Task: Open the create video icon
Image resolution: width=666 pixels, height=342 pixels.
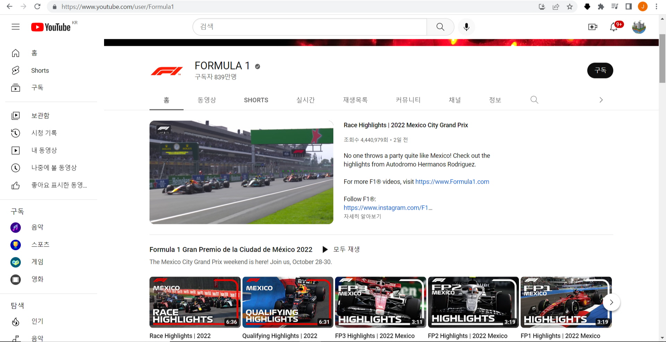Action: [x=592, y=27]
